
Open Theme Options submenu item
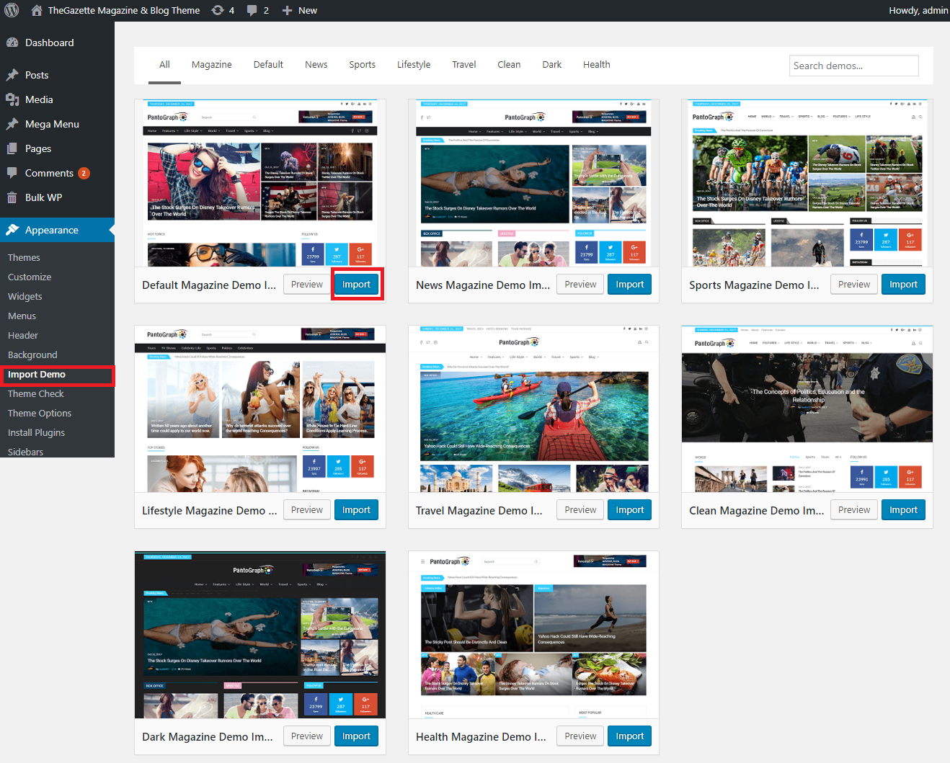pos(40,413)
